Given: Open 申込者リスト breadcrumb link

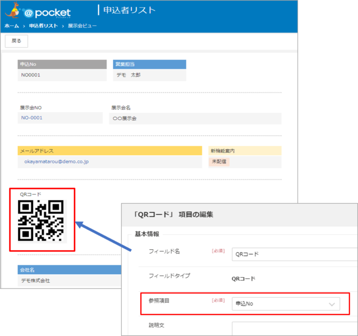Looking at the screenshot, I should tap(43, 26).
